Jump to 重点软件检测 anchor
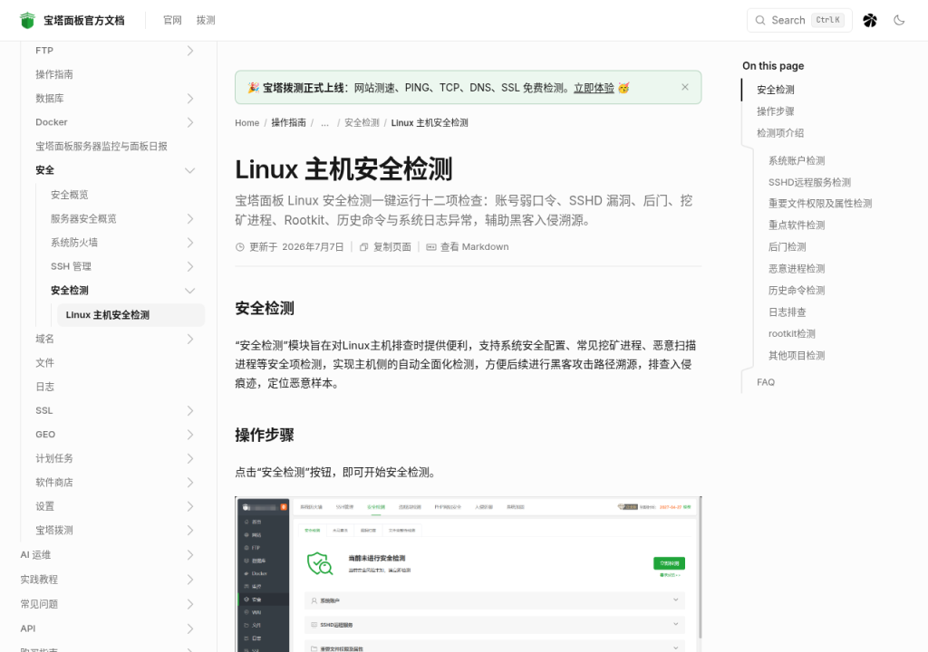 pyautogui.click(x=797, y=225)
